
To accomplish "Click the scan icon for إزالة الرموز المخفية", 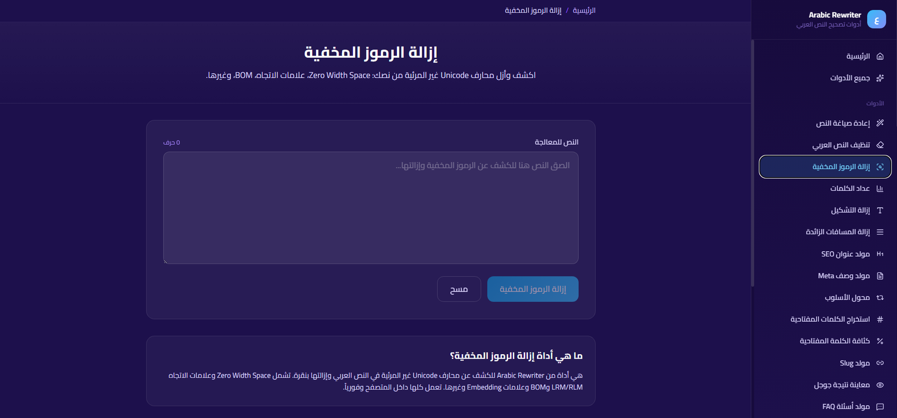I will pos(880,167).
